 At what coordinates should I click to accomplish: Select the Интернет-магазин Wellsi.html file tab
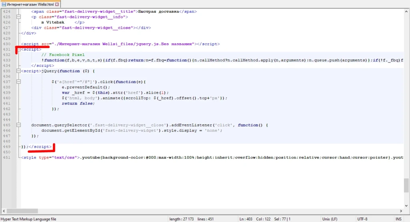coord(30,4)
